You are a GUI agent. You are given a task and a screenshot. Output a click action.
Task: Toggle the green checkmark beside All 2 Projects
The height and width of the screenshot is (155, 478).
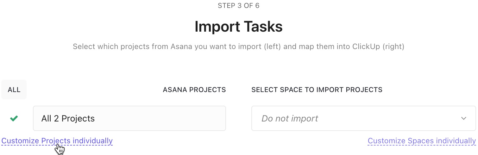[14, 119]
